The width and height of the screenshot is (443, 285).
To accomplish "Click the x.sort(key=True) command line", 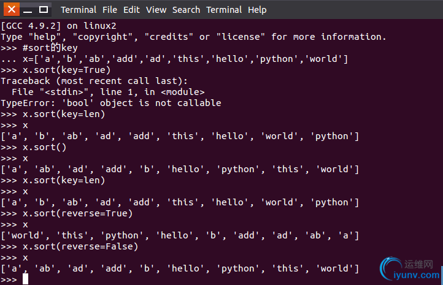I will pyautogui.click(x=56, y=70).
